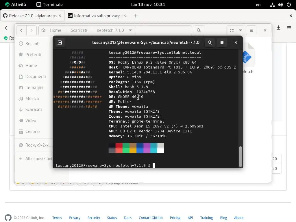Toggle file manager list view icon
The height and width of the screenshot is (222, 296).
[x=232, y=30]
